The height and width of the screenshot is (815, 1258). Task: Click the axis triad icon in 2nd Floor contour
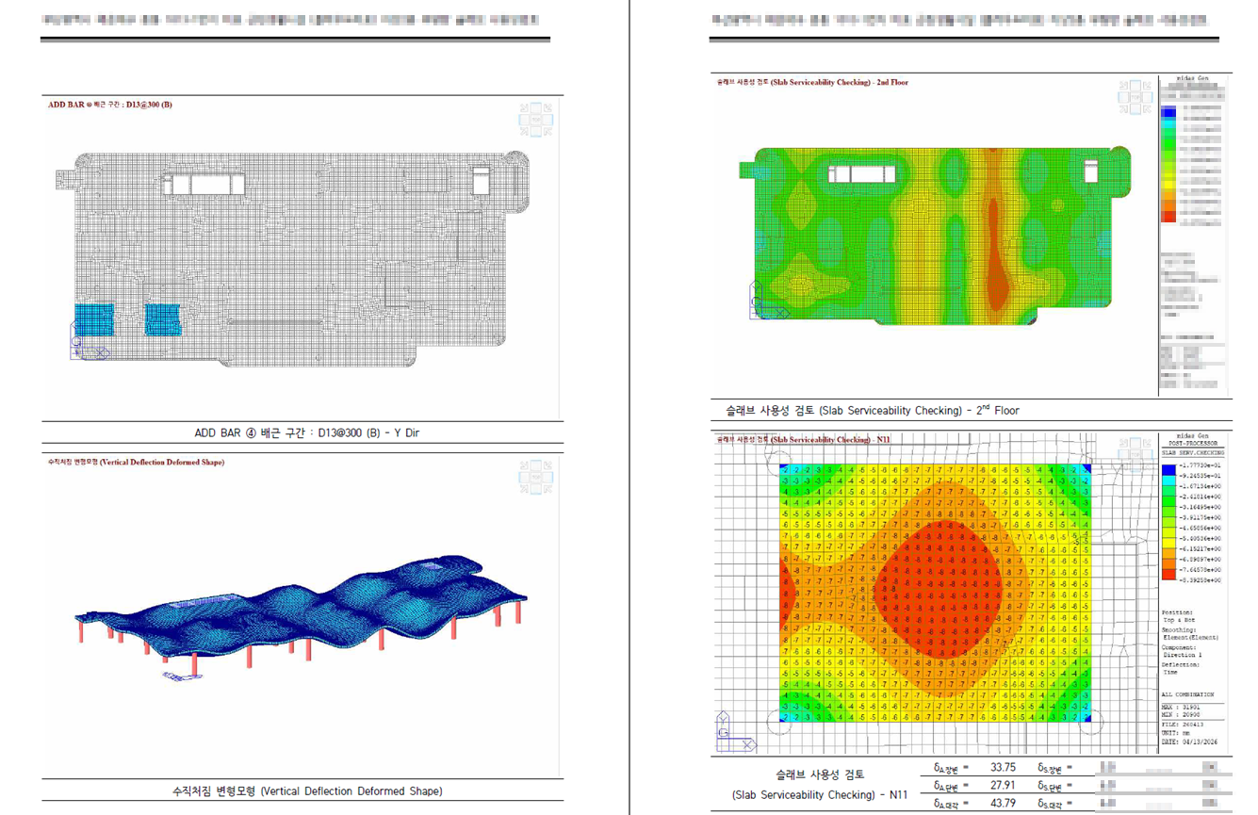[x=768, y=302]
